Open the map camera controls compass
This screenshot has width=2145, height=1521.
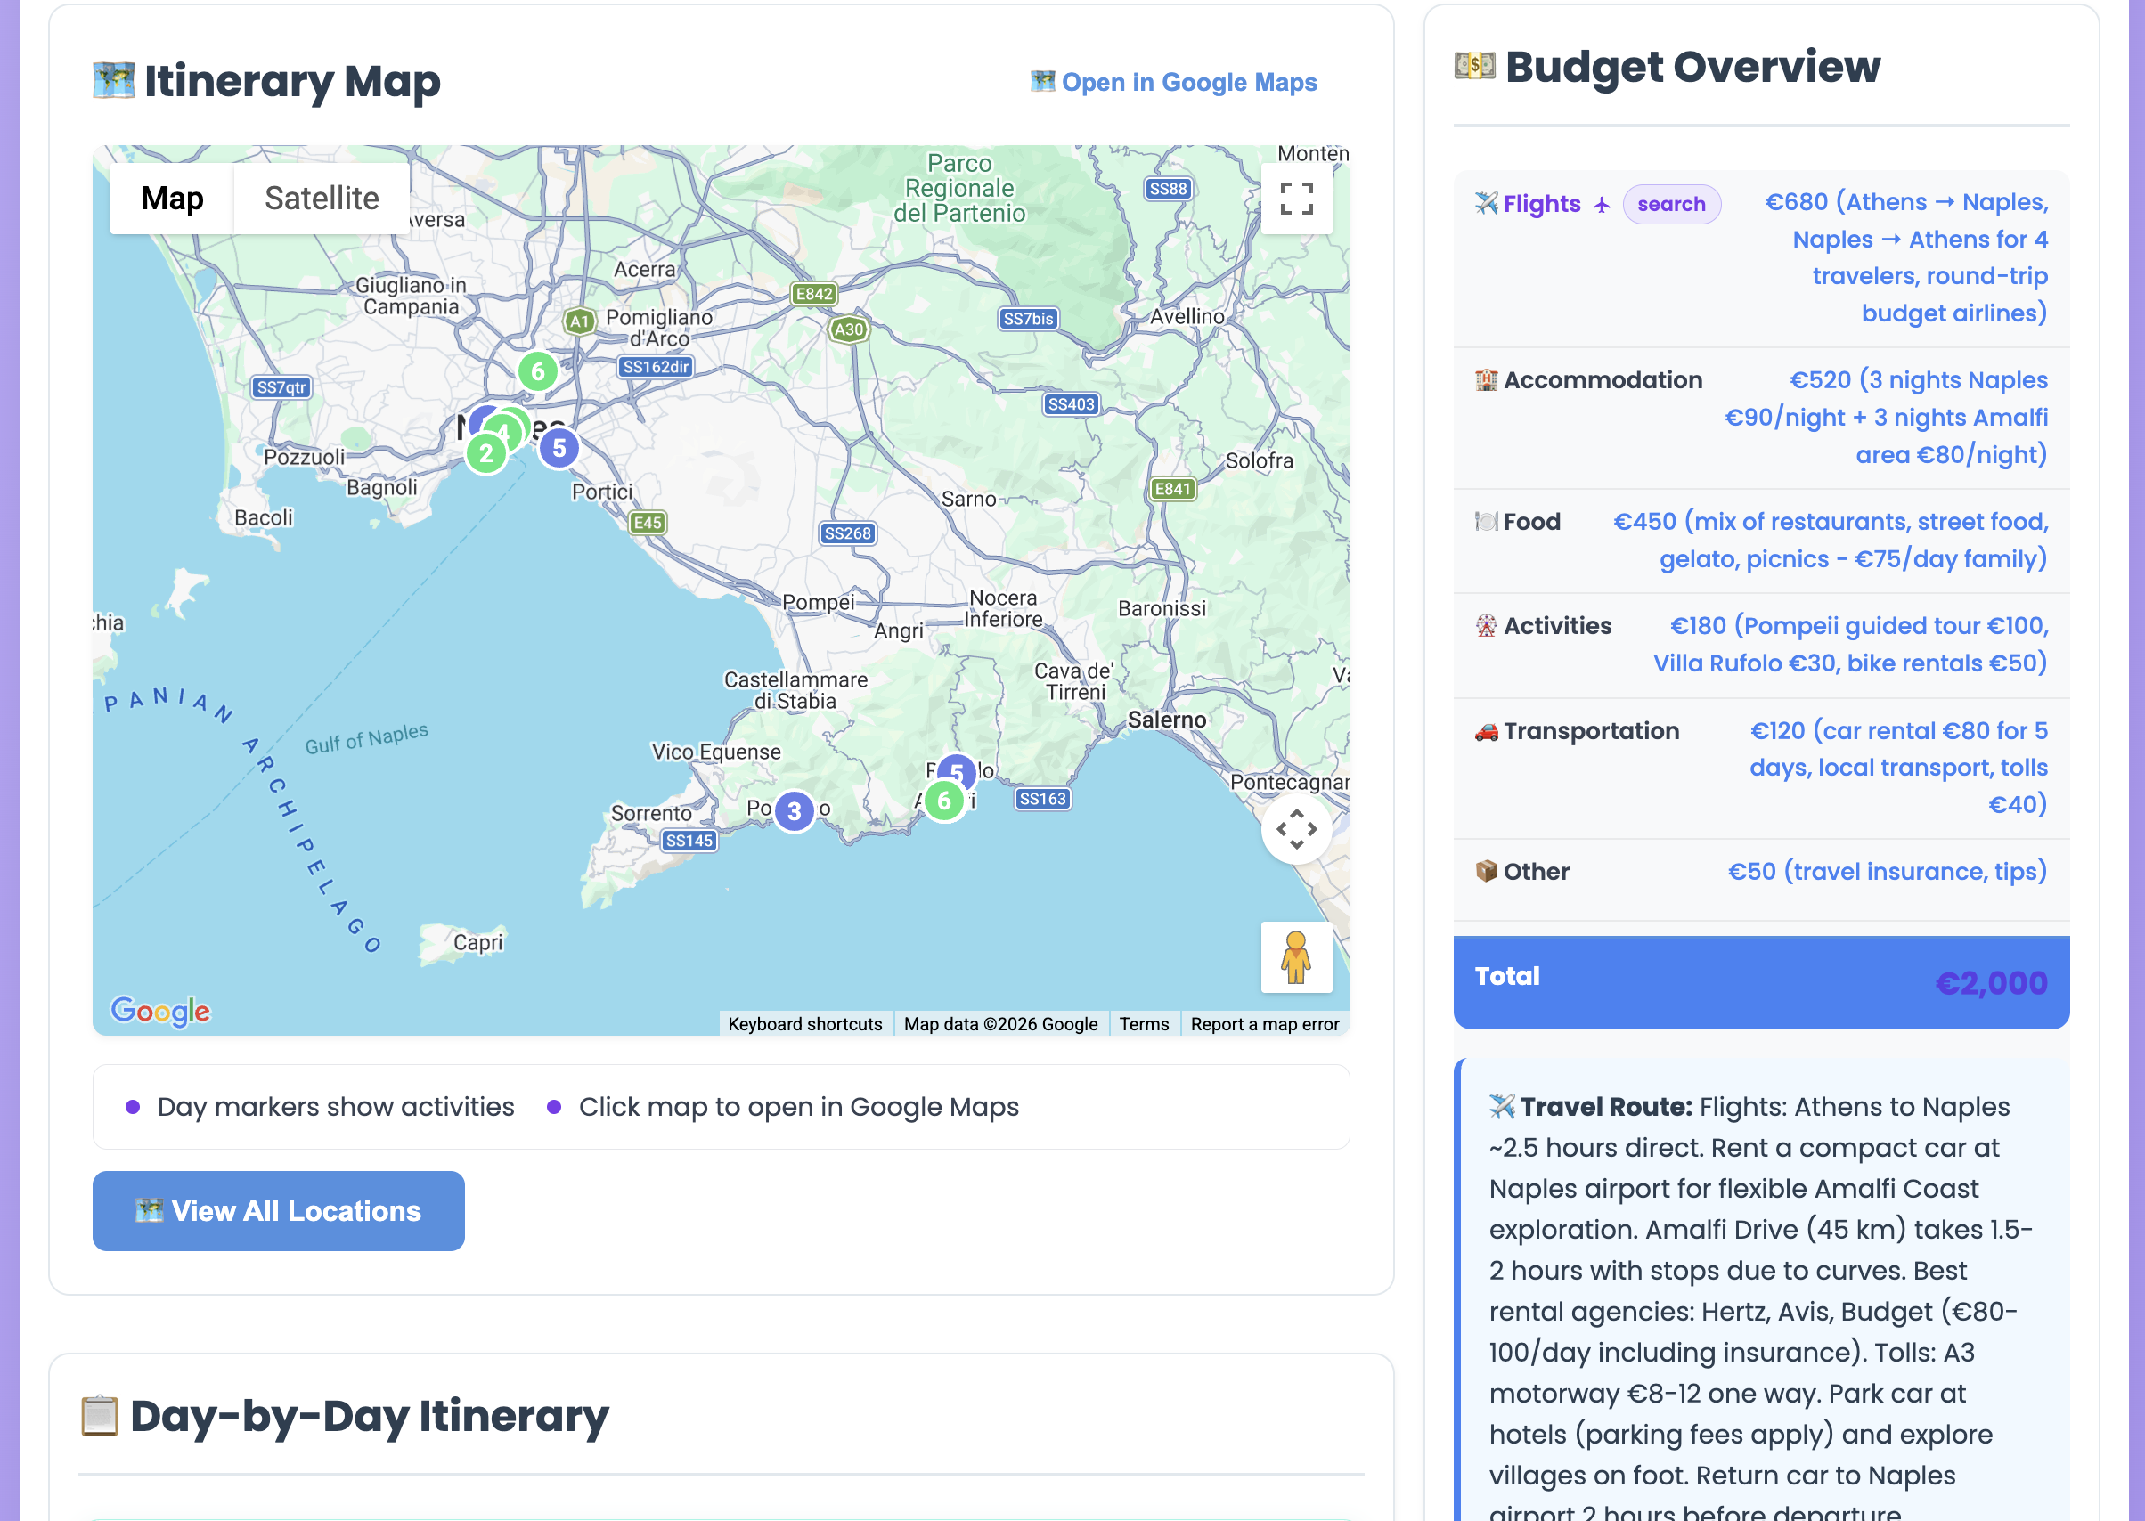tap(1296, 829)
